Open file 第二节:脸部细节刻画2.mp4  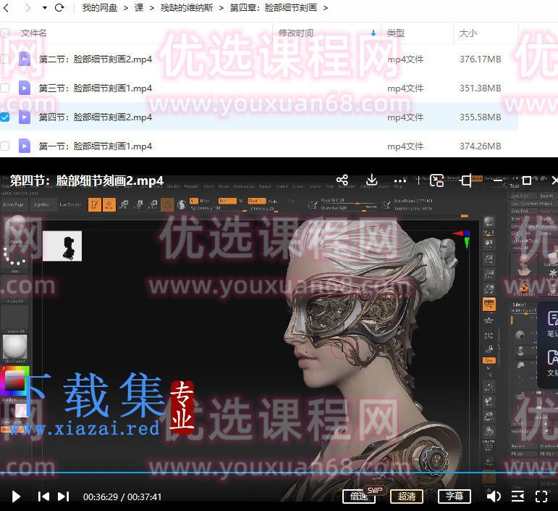tap(96, 59)
